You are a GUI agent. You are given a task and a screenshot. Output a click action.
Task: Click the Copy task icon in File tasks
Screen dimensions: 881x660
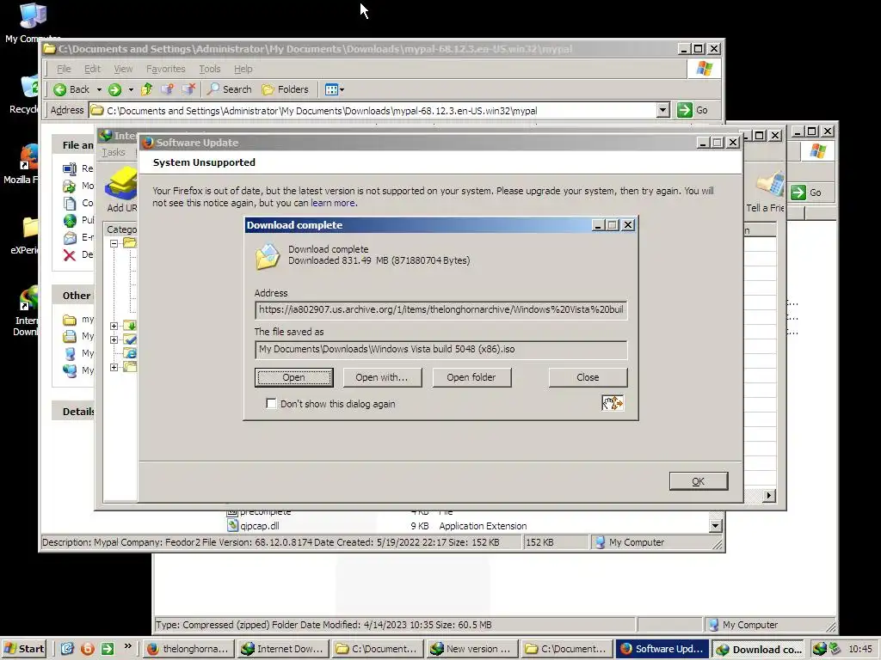[x=70, y=203]
